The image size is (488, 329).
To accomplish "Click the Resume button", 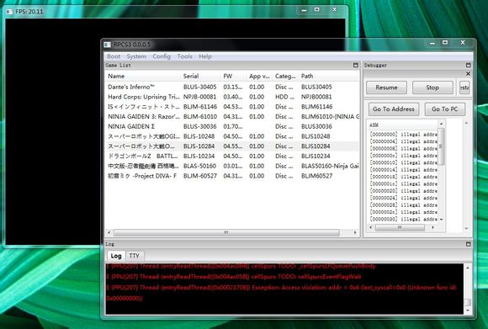I will (386, 88).
